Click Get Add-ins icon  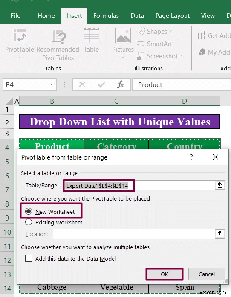(202, 35)
